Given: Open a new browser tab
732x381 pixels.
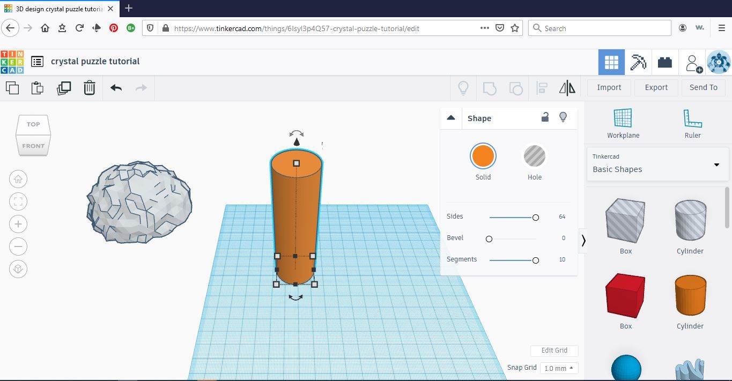Looking at the screenshot, I should click(x=128, y=9).
